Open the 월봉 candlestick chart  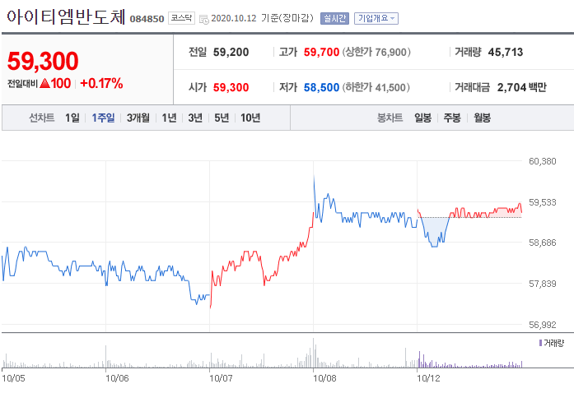[x=482, y=118]
